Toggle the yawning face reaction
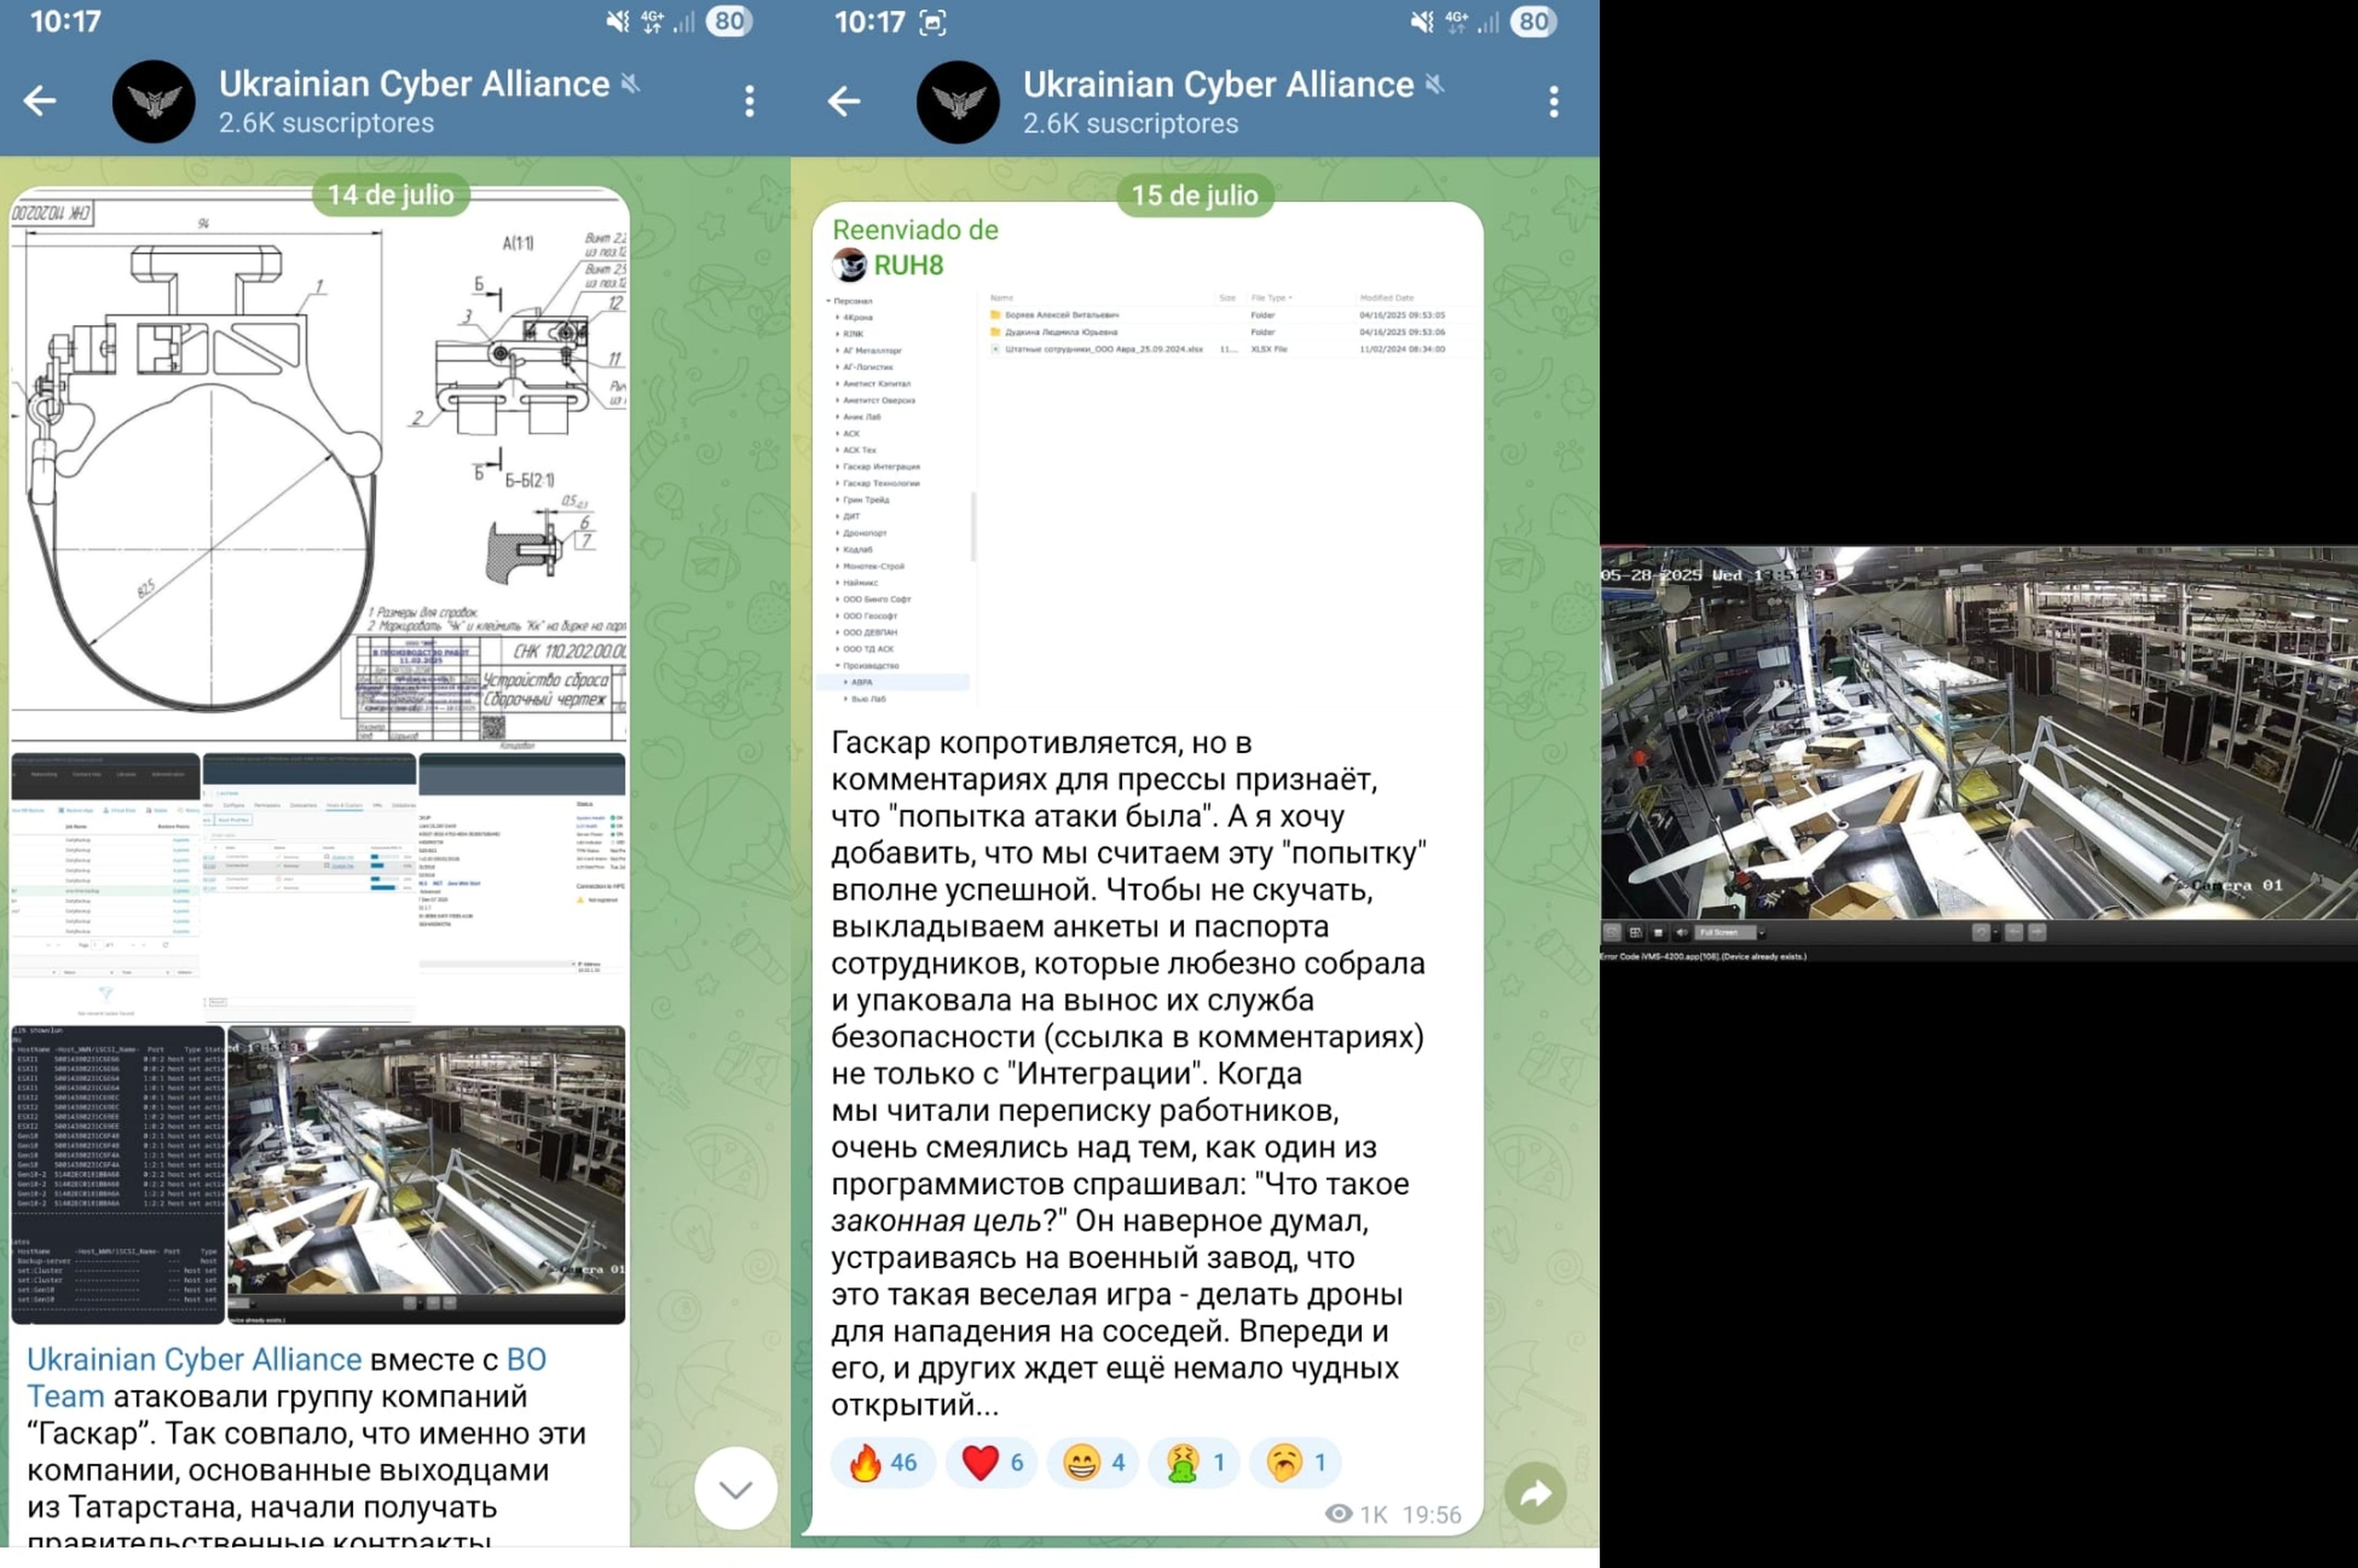This screenshot has height=1568, width=2358. click(1296, 1463)
